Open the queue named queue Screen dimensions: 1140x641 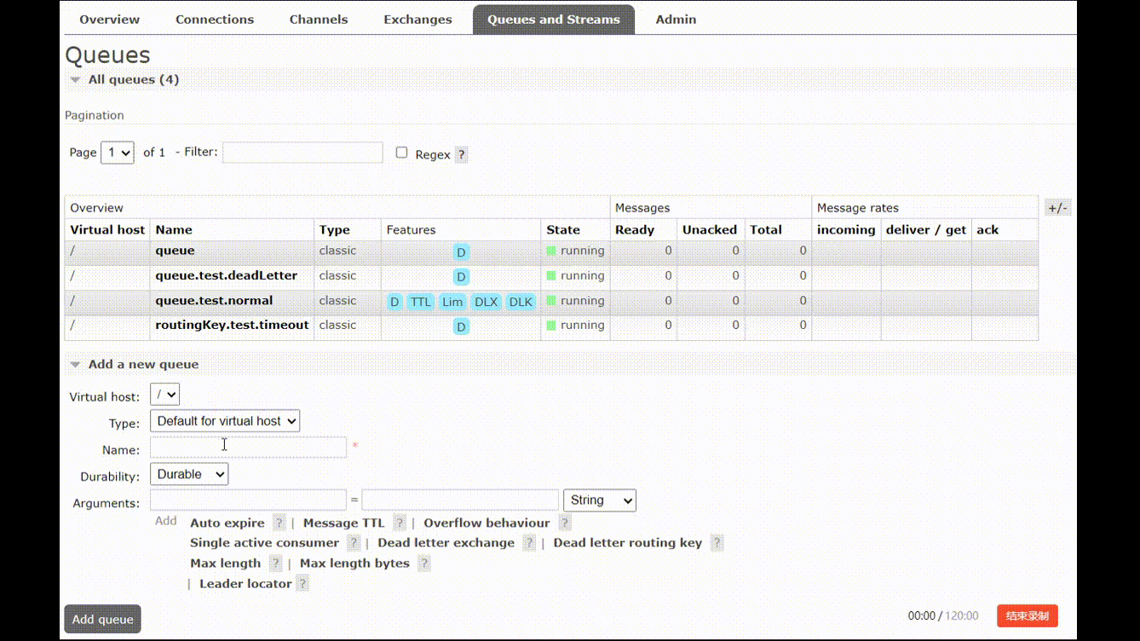175,251
